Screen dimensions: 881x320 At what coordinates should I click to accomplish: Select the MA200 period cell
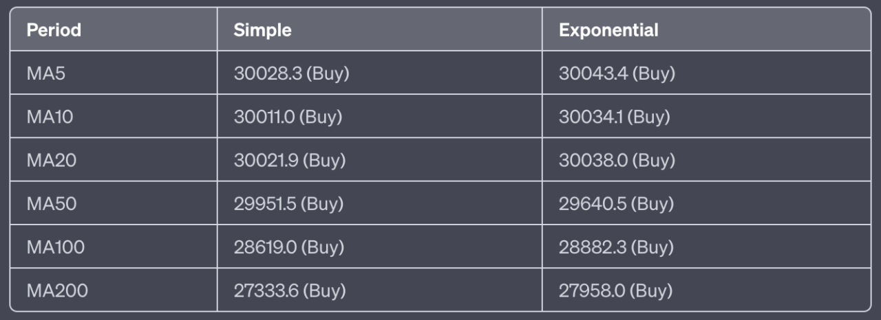click(57, 290)
